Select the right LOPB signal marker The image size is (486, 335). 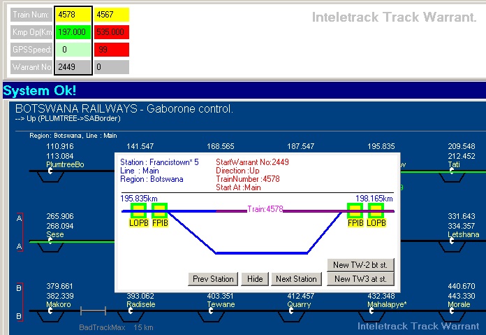tap(376, 211)
